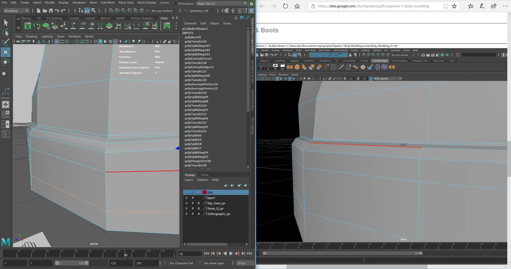This screenshot has width=511, height=269.
Task: Pick the Scale tool in toolbox
Action: pos(6,72)
